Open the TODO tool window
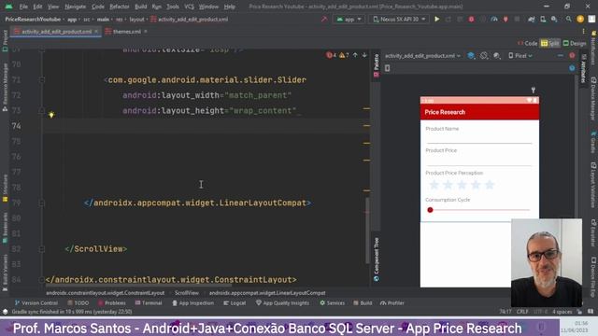 tap(78, 303)
